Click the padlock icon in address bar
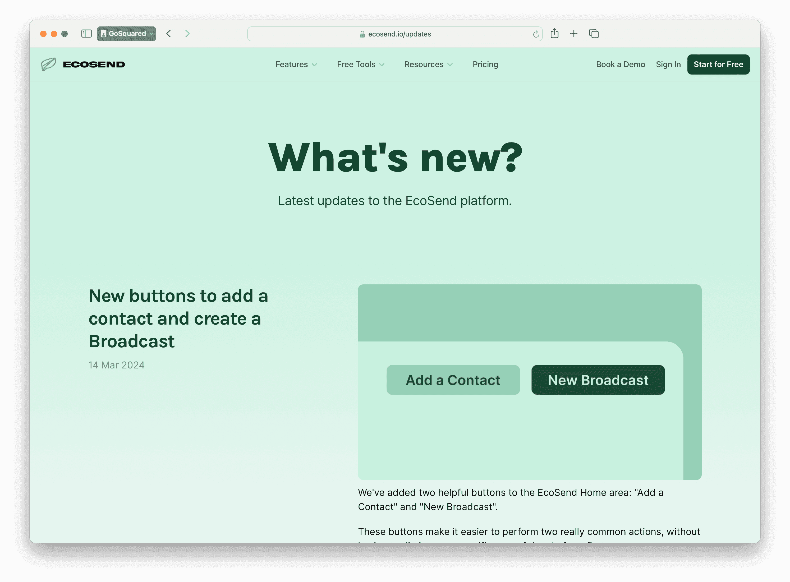This screenshot has height=582, width=790. [x=362, y=34]
